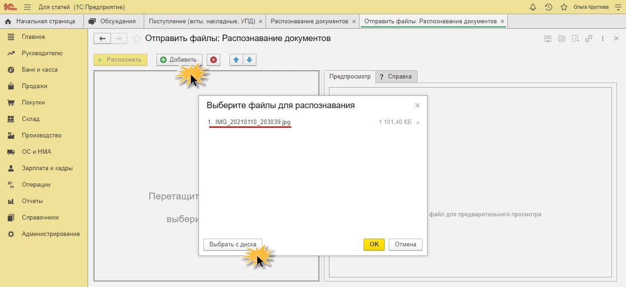Go to Начальная страница tab
Viewport: 626px width, 287px height.
coord(42,21)
